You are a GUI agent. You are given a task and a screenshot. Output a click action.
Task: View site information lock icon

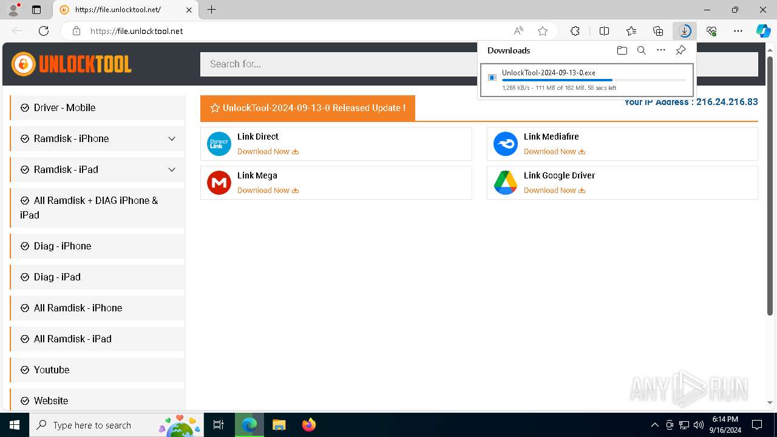coord(76,31)
